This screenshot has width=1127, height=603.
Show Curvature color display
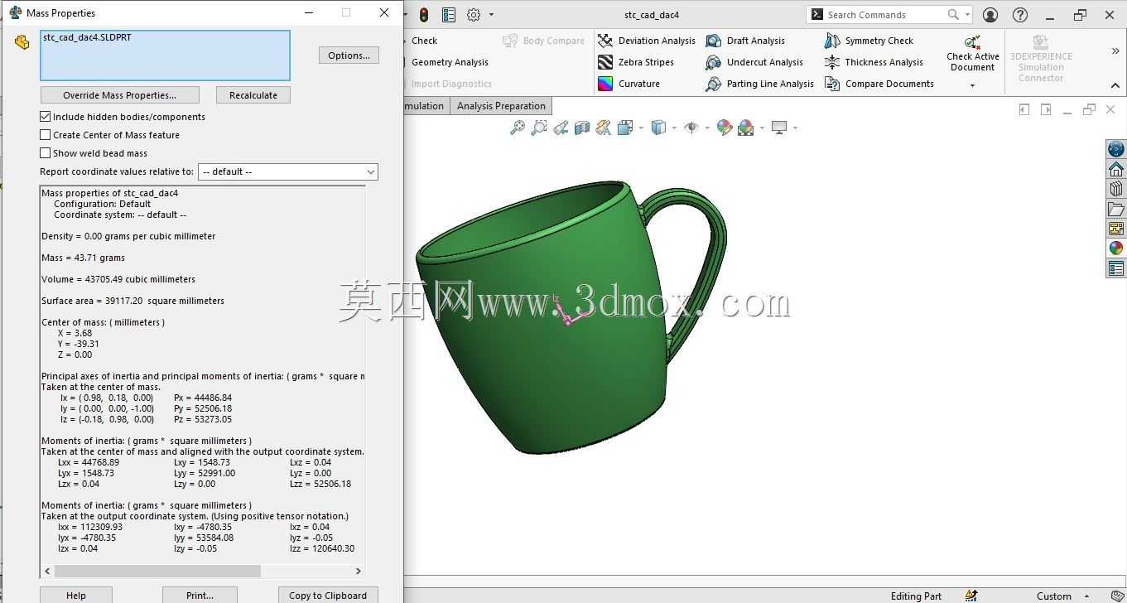(x=629, y=84)
